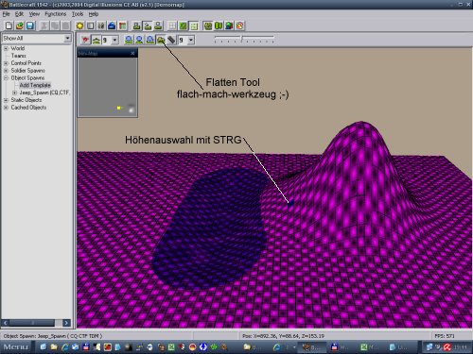The width and height of the screenshot is (473, 354).
Task: Select the dark gray ramp tool icon
Action: 171,40
